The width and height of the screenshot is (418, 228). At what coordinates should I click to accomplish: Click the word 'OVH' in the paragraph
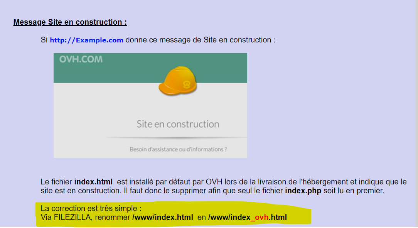214,182
